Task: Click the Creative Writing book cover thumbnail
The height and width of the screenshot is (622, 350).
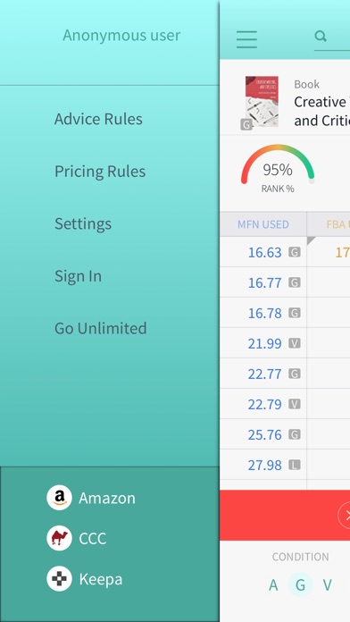Action: (x=262, y=102)
